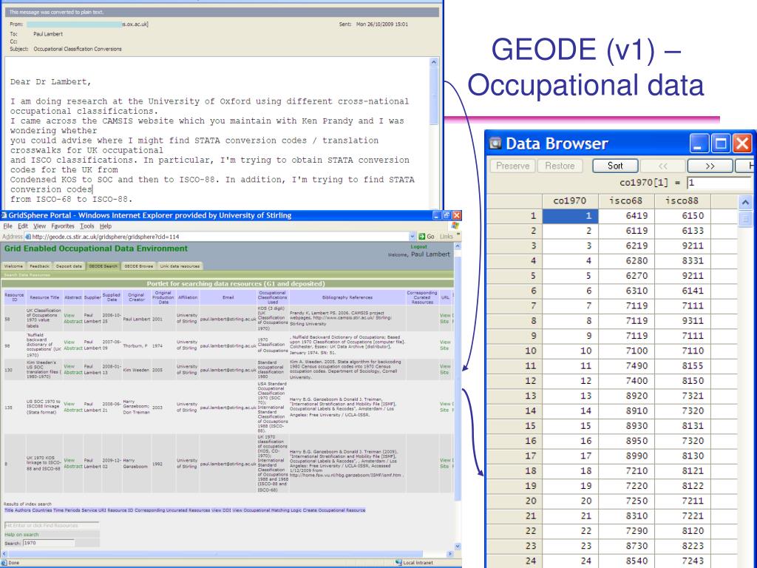Open the File menu in Internet Explorer
This screenshot has height=568, width=757.
coord(7,226)
